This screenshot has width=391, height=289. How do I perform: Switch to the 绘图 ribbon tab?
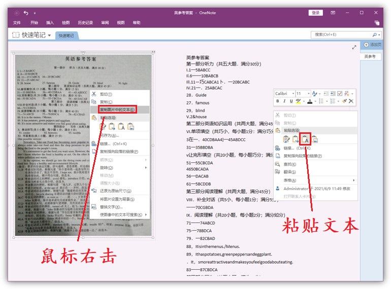pos(66,23)
